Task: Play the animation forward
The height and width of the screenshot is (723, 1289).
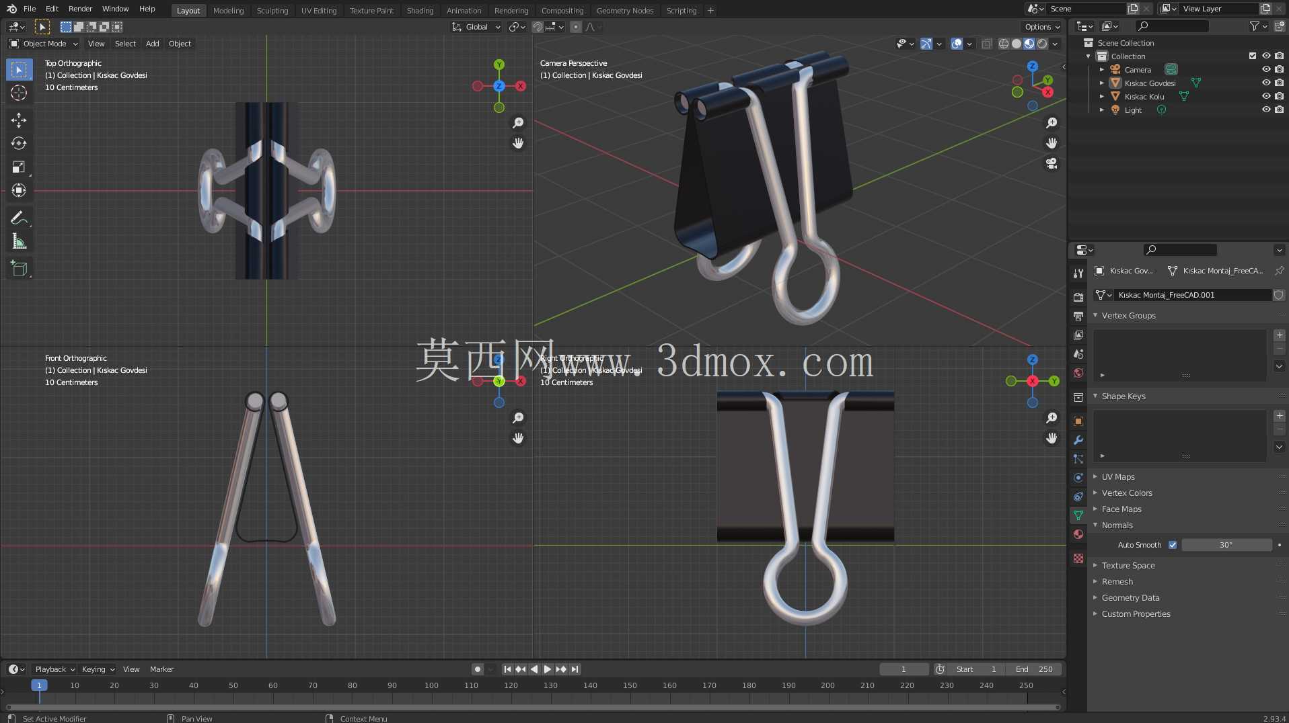Action: (547, 669)
